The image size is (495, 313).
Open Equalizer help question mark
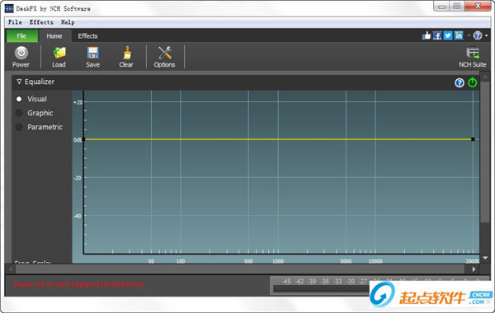(x=460, y=83)
